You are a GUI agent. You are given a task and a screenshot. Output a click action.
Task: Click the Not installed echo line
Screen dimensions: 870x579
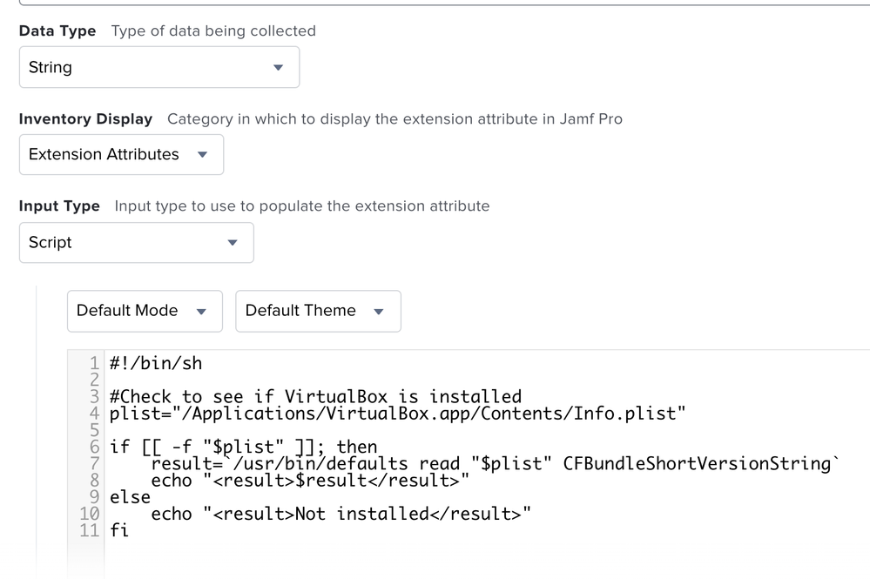341,514
